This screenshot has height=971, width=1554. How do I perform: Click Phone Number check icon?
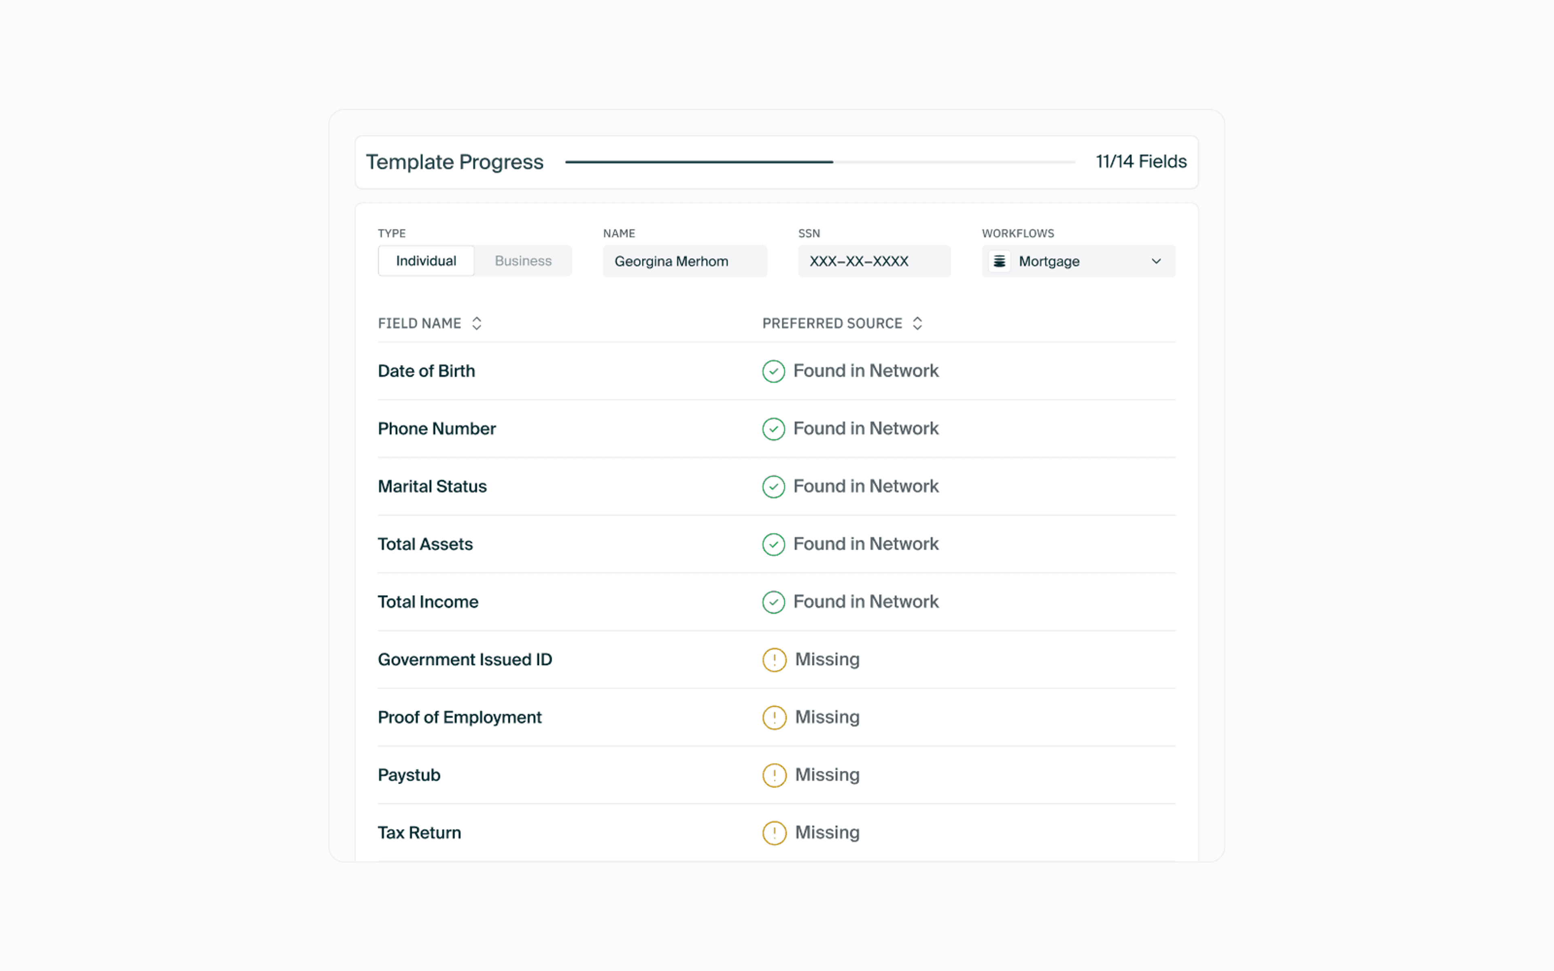click(773, 429)
